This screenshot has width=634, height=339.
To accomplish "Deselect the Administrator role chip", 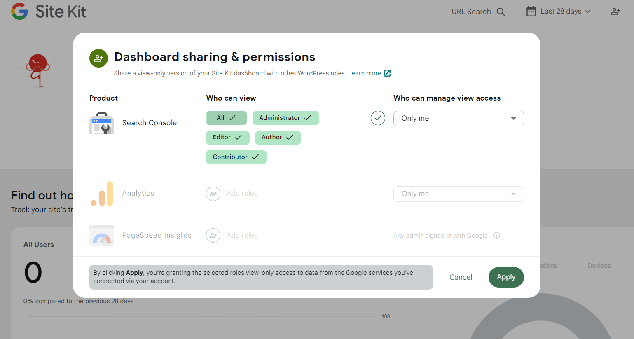I will (x=286, y=118).
